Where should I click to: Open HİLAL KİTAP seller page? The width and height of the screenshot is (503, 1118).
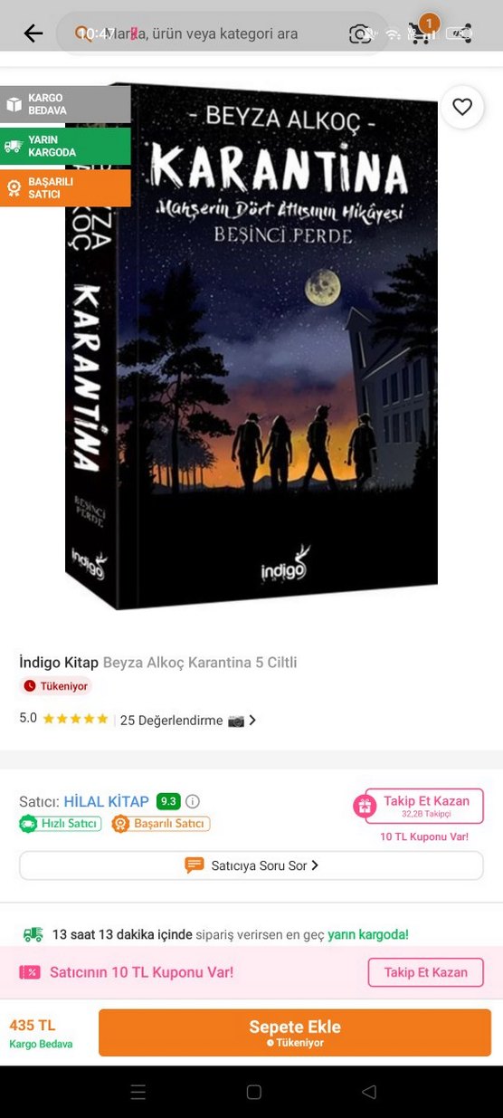tap(106, 801)
